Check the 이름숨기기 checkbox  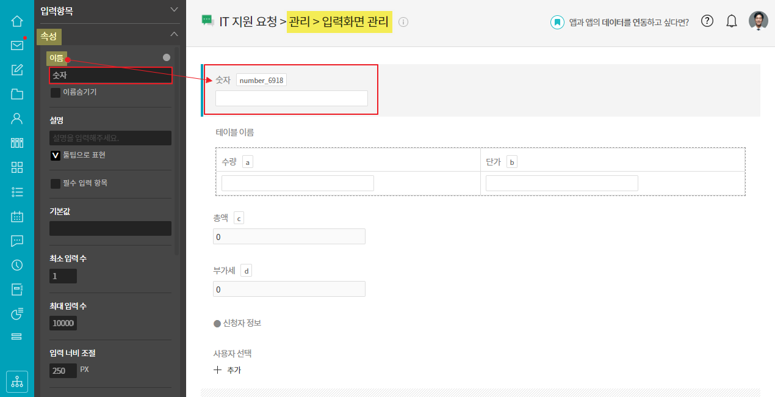click(x=56, y=93)
